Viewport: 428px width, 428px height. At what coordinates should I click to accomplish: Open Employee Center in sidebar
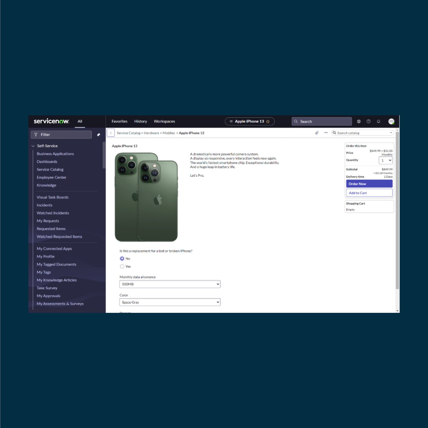click(52, 177)
